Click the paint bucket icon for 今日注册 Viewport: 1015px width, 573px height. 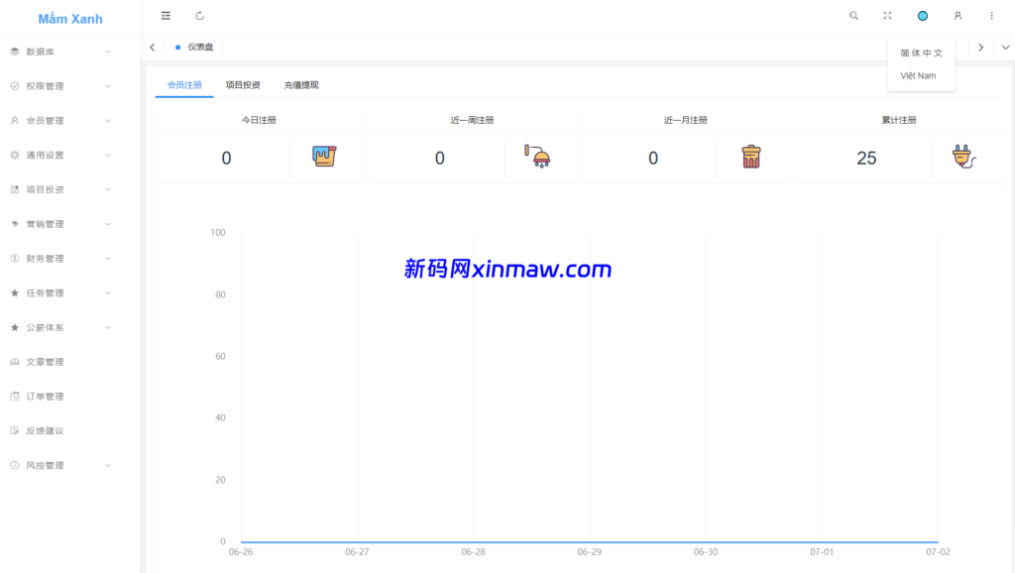(x=324, y=156)
